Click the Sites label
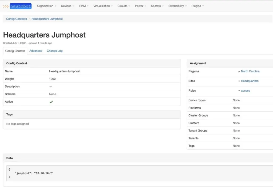273x187 pixels. 192,81
